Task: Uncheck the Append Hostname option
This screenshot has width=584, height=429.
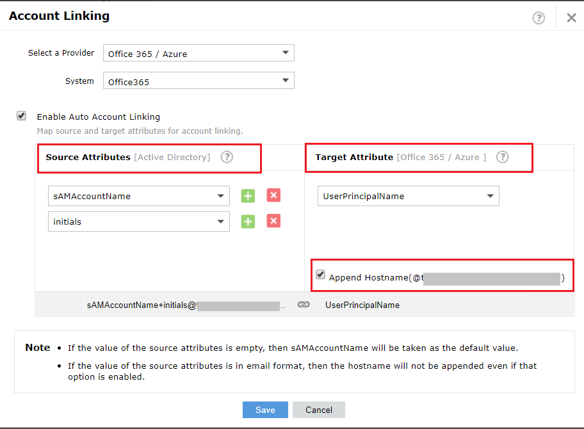Action: pyautogui.click(x=321, y=275)
